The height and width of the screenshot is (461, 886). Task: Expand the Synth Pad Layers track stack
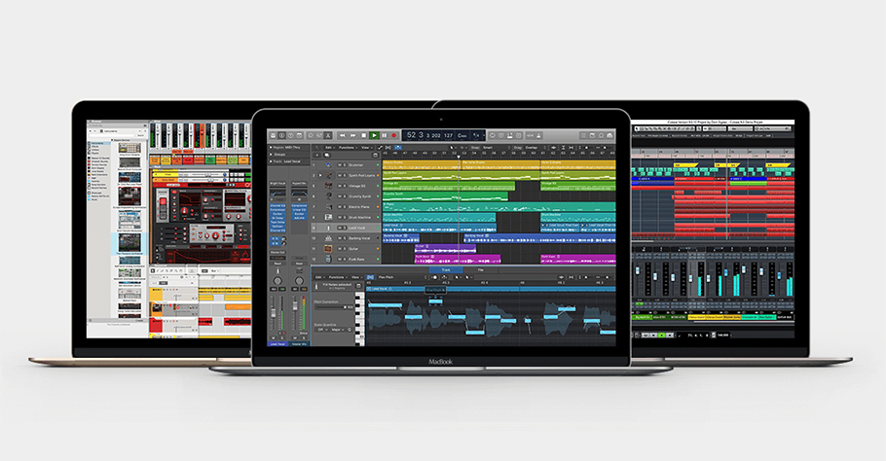click(x=319, y=175)
